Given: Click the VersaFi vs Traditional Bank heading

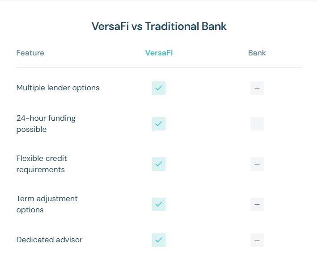Looking at the screenshot, I should click(x=159, y=26).
